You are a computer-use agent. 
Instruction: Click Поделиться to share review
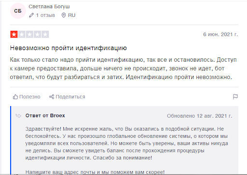coord(70,97)
